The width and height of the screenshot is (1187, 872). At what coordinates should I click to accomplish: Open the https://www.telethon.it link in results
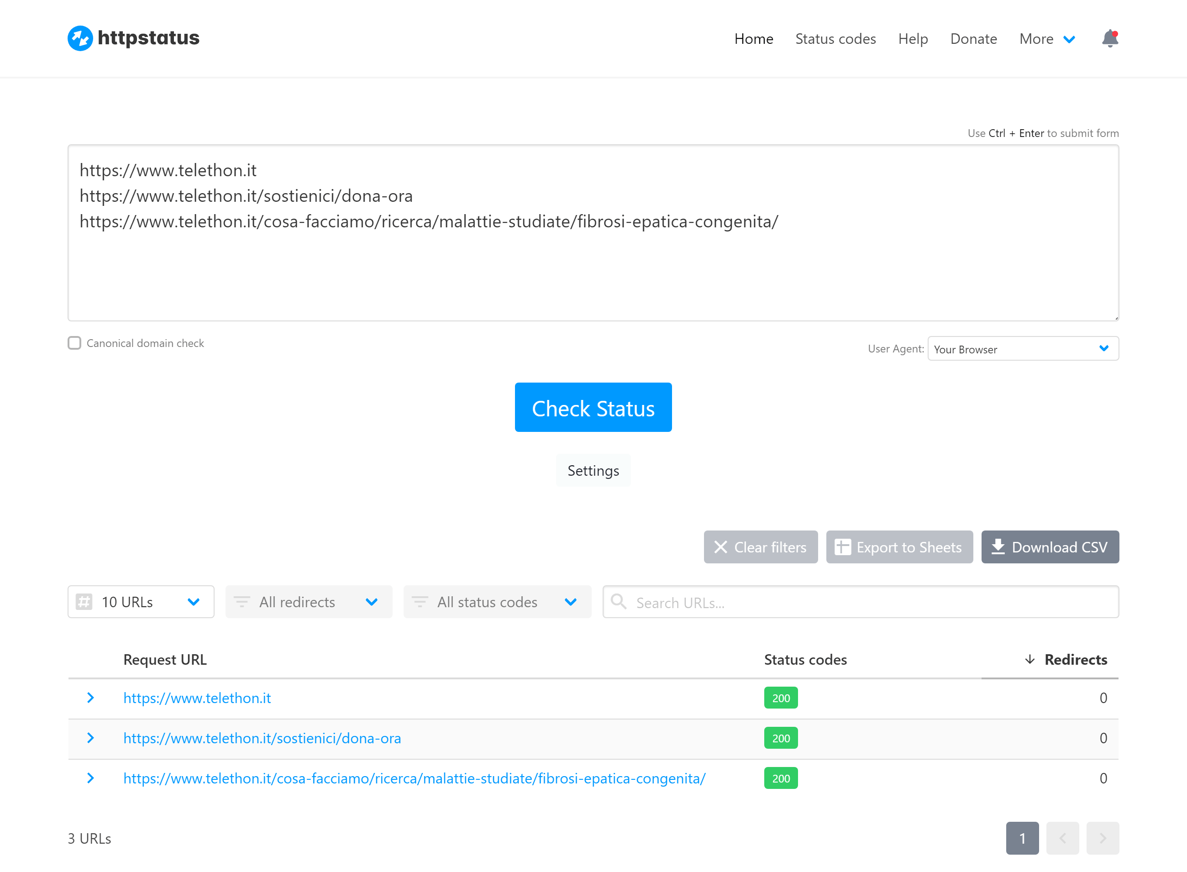[197, 698]
